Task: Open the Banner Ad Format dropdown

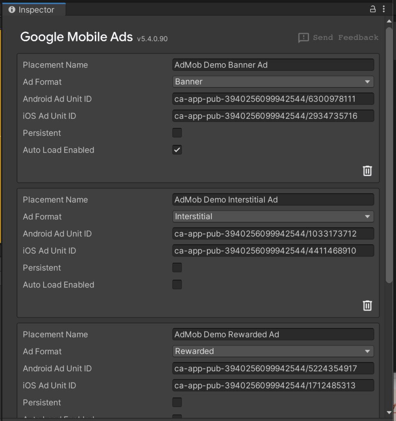Action: click(273, 81)
